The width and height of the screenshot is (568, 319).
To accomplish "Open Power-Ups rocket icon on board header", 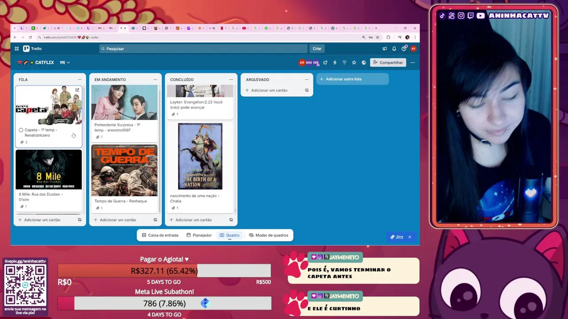I will tap(325, 62).
